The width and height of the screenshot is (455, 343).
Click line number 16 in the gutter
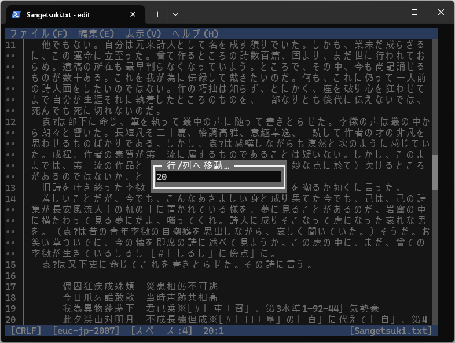10,276
